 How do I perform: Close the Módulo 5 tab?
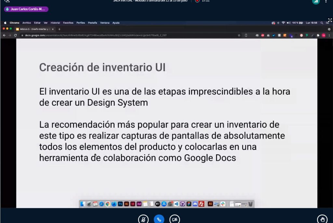click(x=53, y=29)
